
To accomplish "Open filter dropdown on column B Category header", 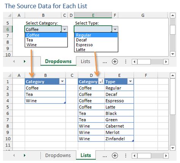I will tap(62, 81).
